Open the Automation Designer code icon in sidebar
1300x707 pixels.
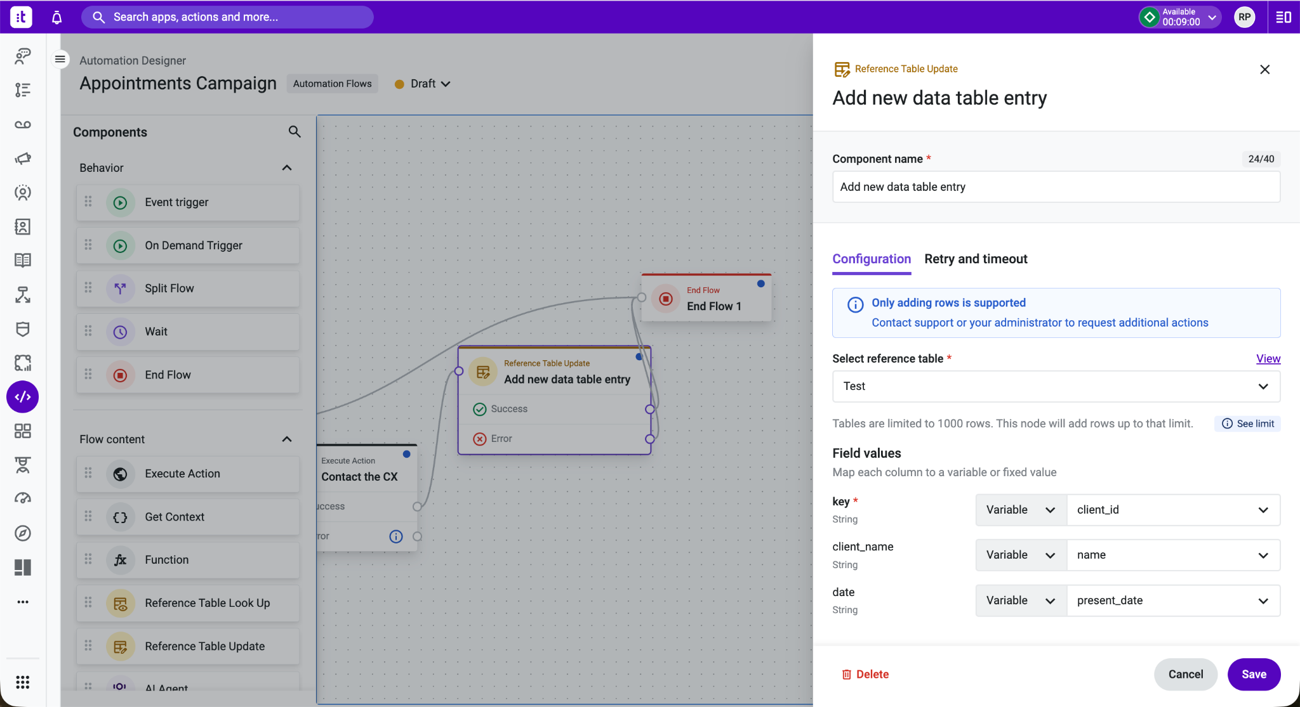pyautogui.click(x=23, y=397)
